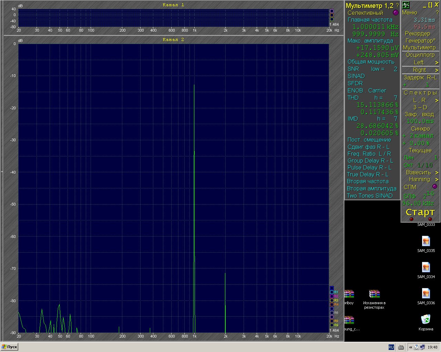Toggle СПМ purple indicator
Image resolution: width=441 pixels, height=352 pixels.
pos(435,186)
